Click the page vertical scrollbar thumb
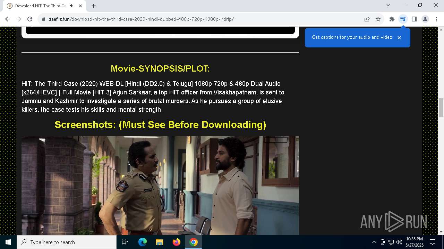The width and height of the screenshot is (444, 249). (441, 108)
